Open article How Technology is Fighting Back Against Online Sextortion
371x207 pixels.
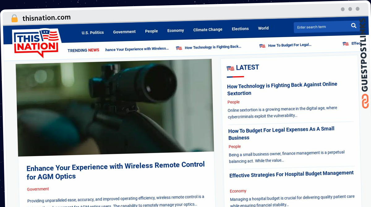pyautogui.click(x=282, y=89)
